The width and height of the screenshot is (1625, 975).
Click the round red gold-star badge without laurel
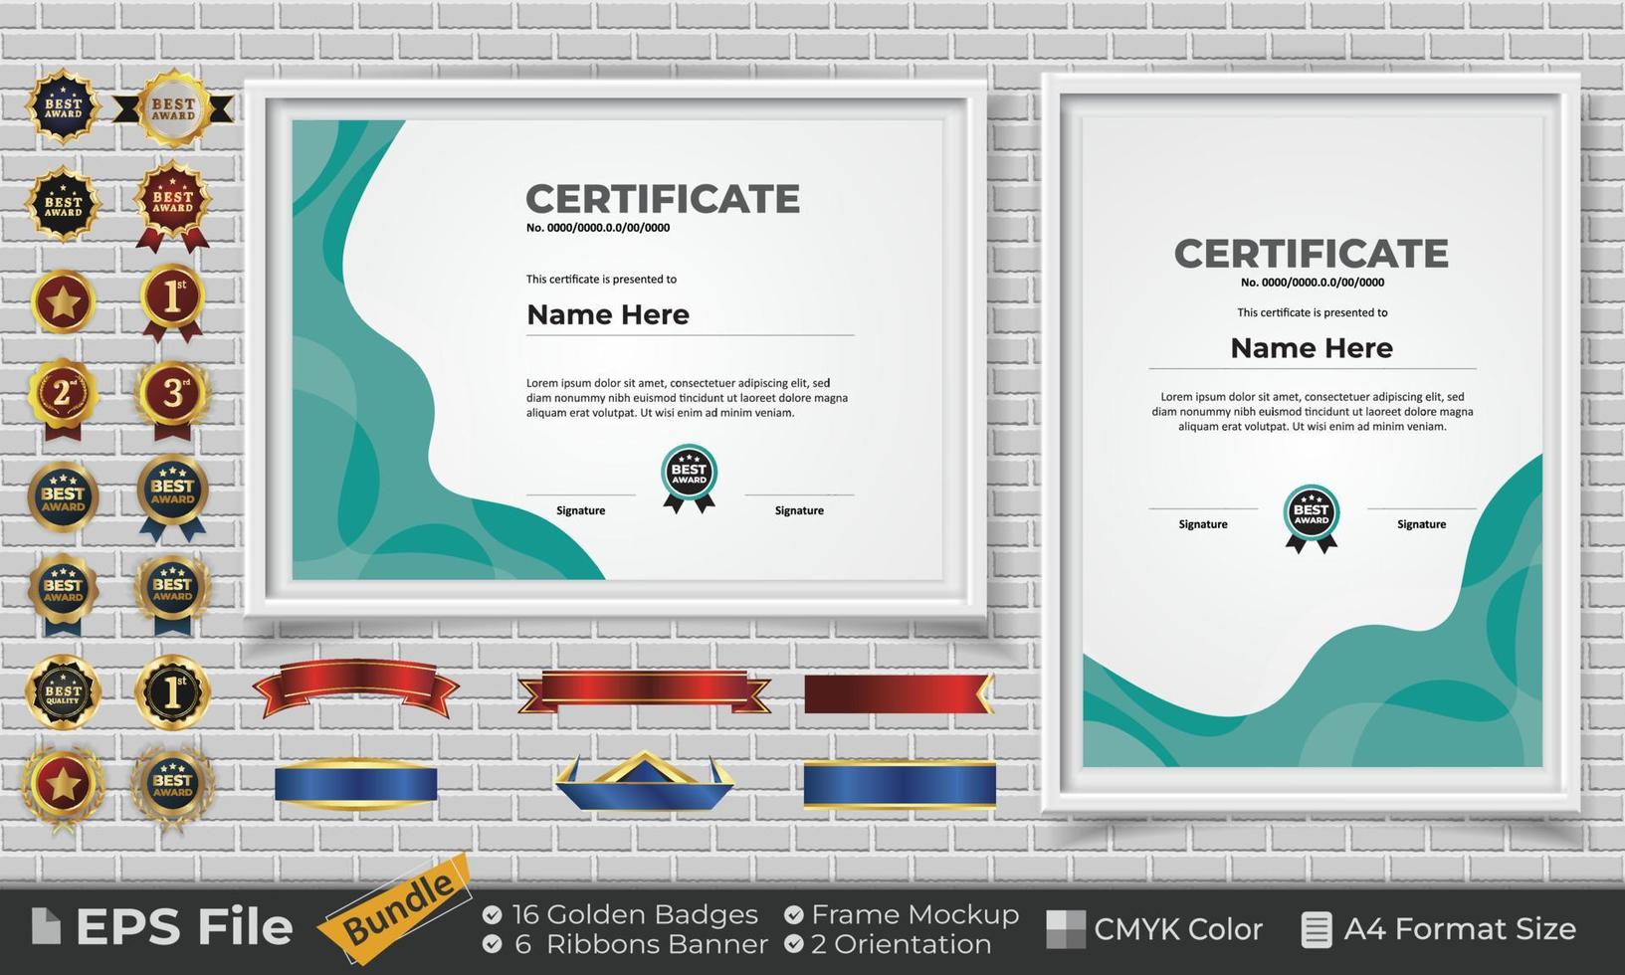(64, 301)
